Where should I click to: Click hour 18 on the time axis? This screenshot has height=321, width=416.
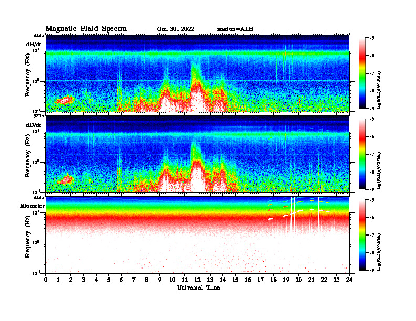click(273, 280)
